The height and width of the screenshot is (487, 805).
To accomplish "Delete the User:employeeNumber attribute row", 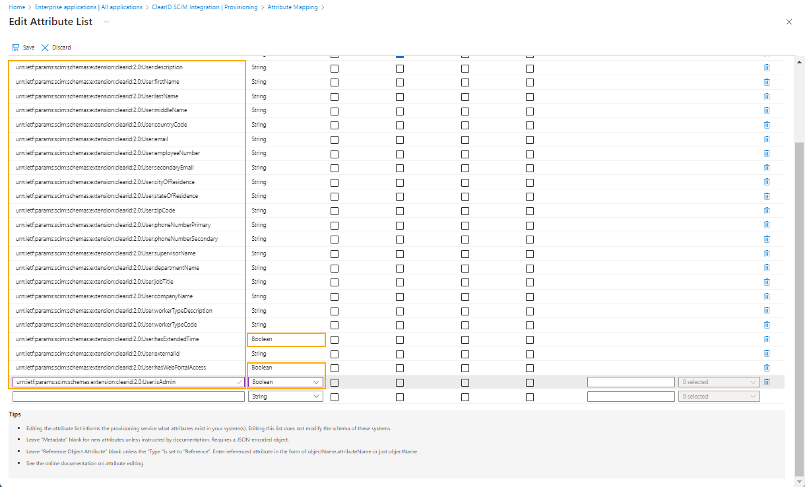I will tap(766, 153).
